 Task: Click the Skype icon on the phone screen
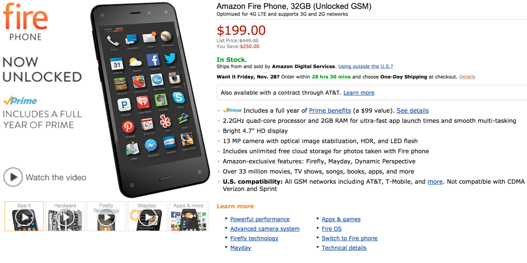coord(178,98)
